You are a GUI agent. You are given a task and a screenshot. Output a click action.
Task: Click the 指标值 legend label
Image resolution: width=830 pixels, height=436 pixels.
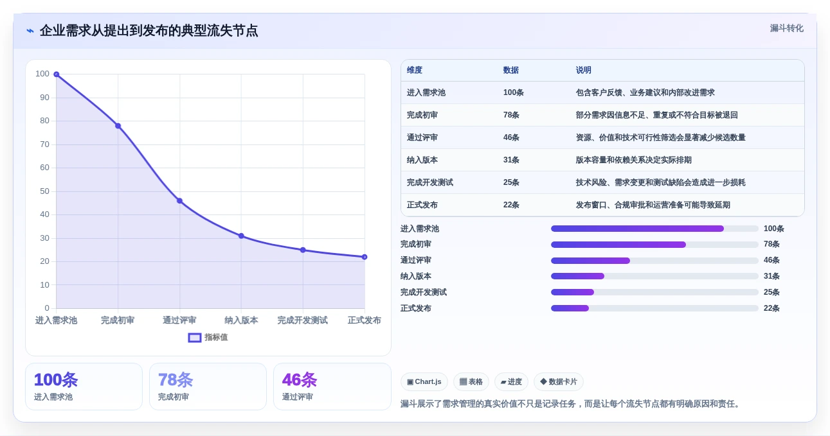click(216, 338)
